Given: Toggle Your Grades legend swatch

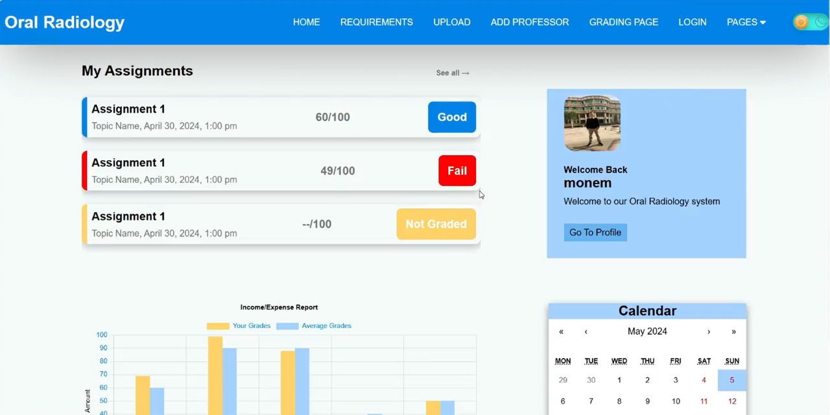Looking at the screenshot, I should pyautogui.click(x=218, y=326).
